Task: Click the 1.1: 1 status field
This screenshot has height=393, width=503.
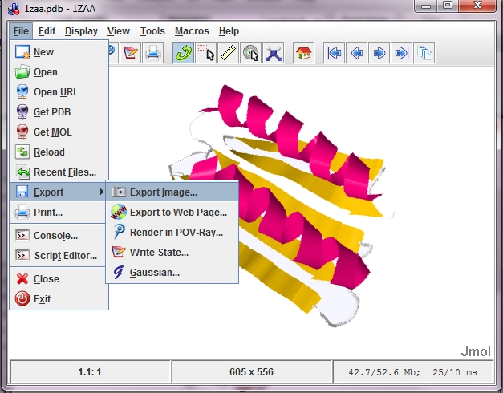Action: click(90, 372)
